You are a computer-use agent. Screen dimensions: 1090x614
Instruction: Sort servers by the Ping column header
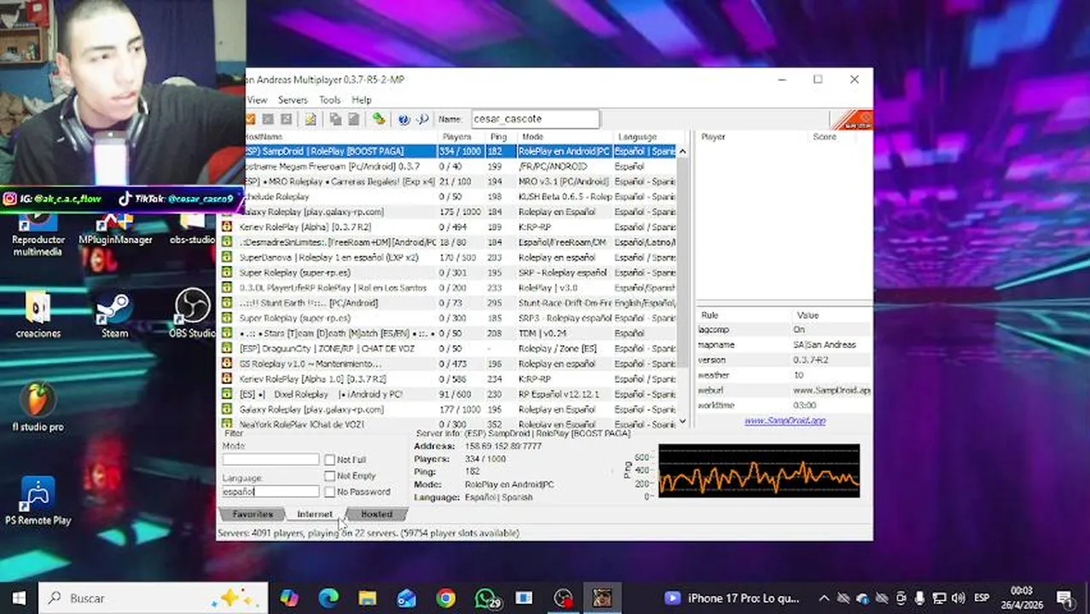pos(501,136)
